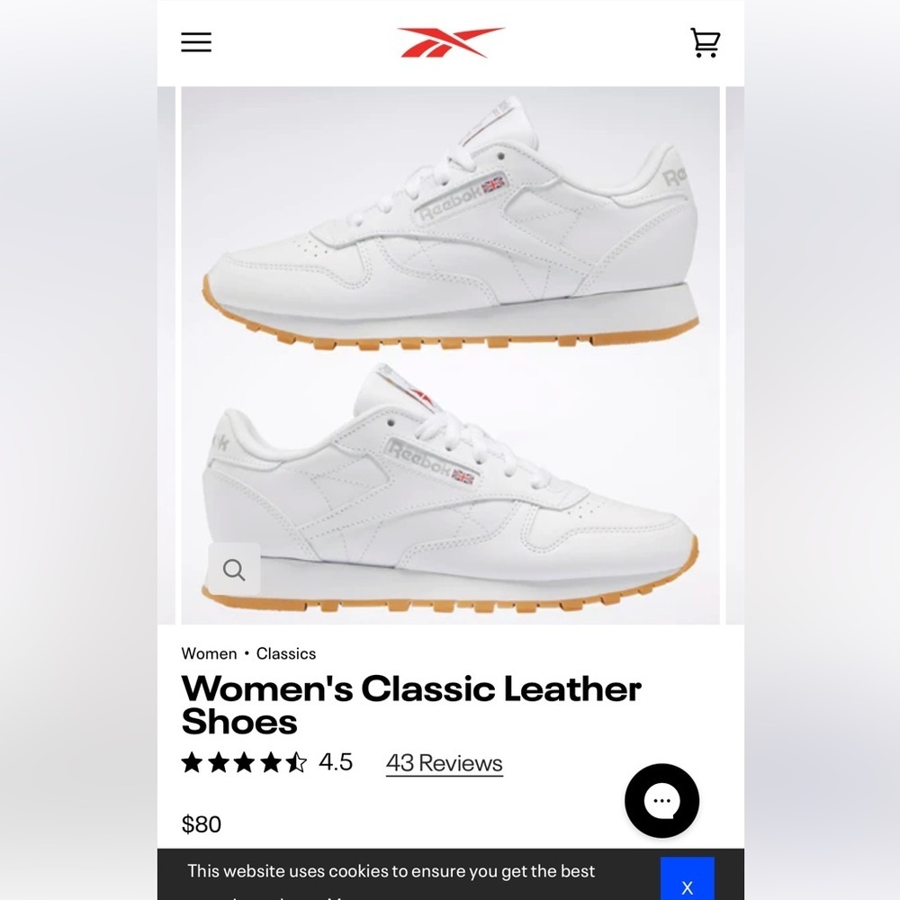
Task: Open the shopping cart
Action: (x=705, y=42)
